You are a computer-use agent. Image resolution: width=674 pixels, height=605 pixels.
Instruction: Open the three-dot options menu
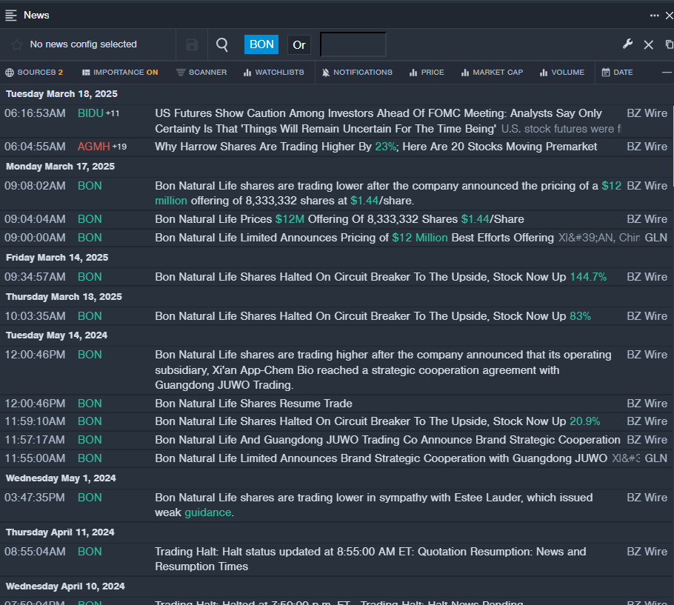click(x=654, y=15)
